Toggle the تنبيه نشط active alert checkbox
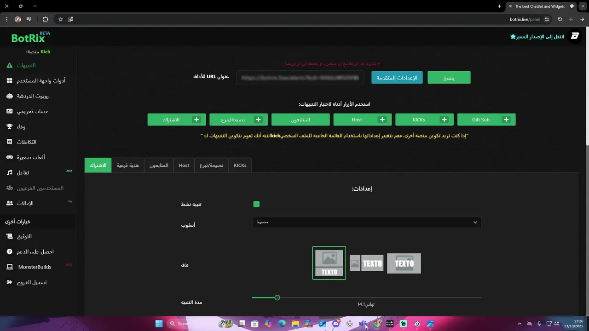Image resolution: width=589 pixels, height=331 pixels. pos(256,204)
